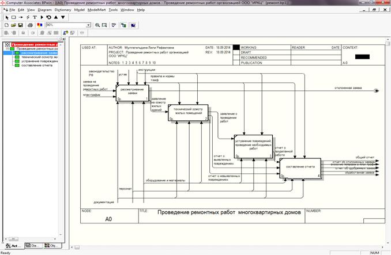
Task: Switch to Diagrams tab in explorer panel
Action: pyautogui.click(x=35, y=246)
